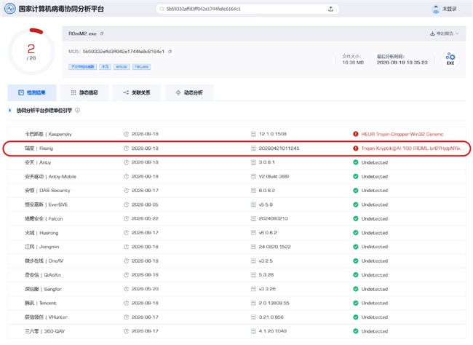473x345 pixels.
Task: Click the file size value
Action: tap(353, 63)
